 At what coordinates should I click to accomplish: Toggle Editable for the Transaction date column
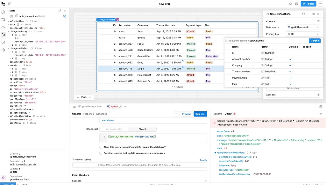[290, 72]
